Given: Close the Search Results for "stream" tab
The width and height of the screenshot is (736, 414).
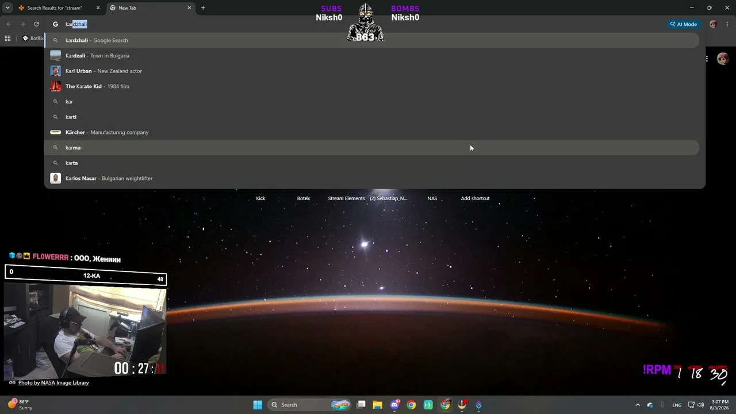Looking at the screenshot, I should [x=98, y=8].
